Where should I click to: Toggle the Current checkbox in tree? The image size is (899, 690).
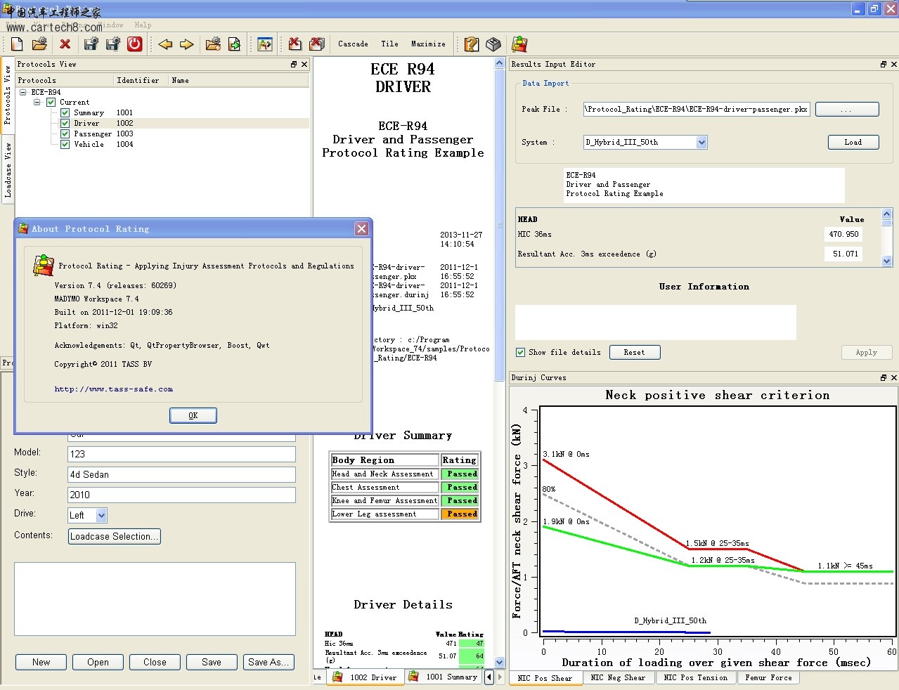[x=51, y=102]
